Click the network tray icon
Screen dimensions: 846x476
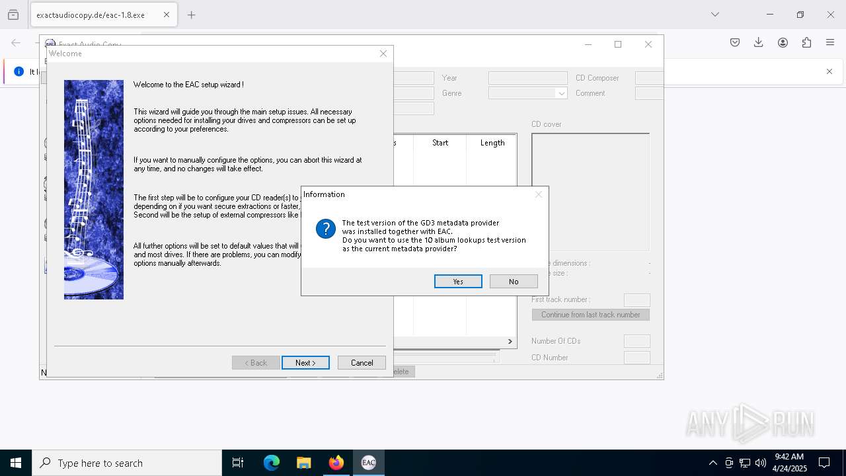pyautogui.click(x=745, y=463)
